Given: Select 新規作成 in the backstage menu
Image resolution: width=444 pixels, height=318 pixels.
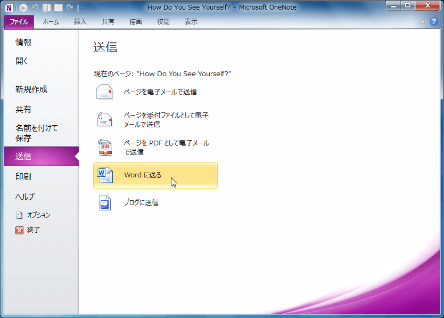Looking at the screenshot, I should tap(31, 89).
